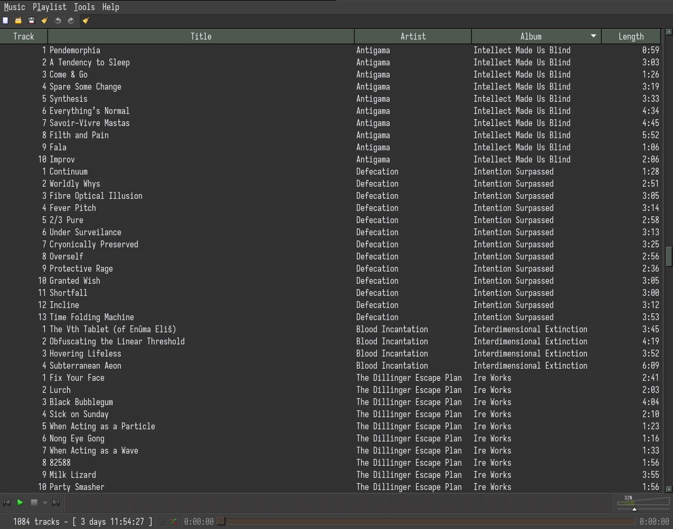The image size is (673, 529).
Task: Sort by the Length column header
Action: pyautogui.click(x=631, y=36)
